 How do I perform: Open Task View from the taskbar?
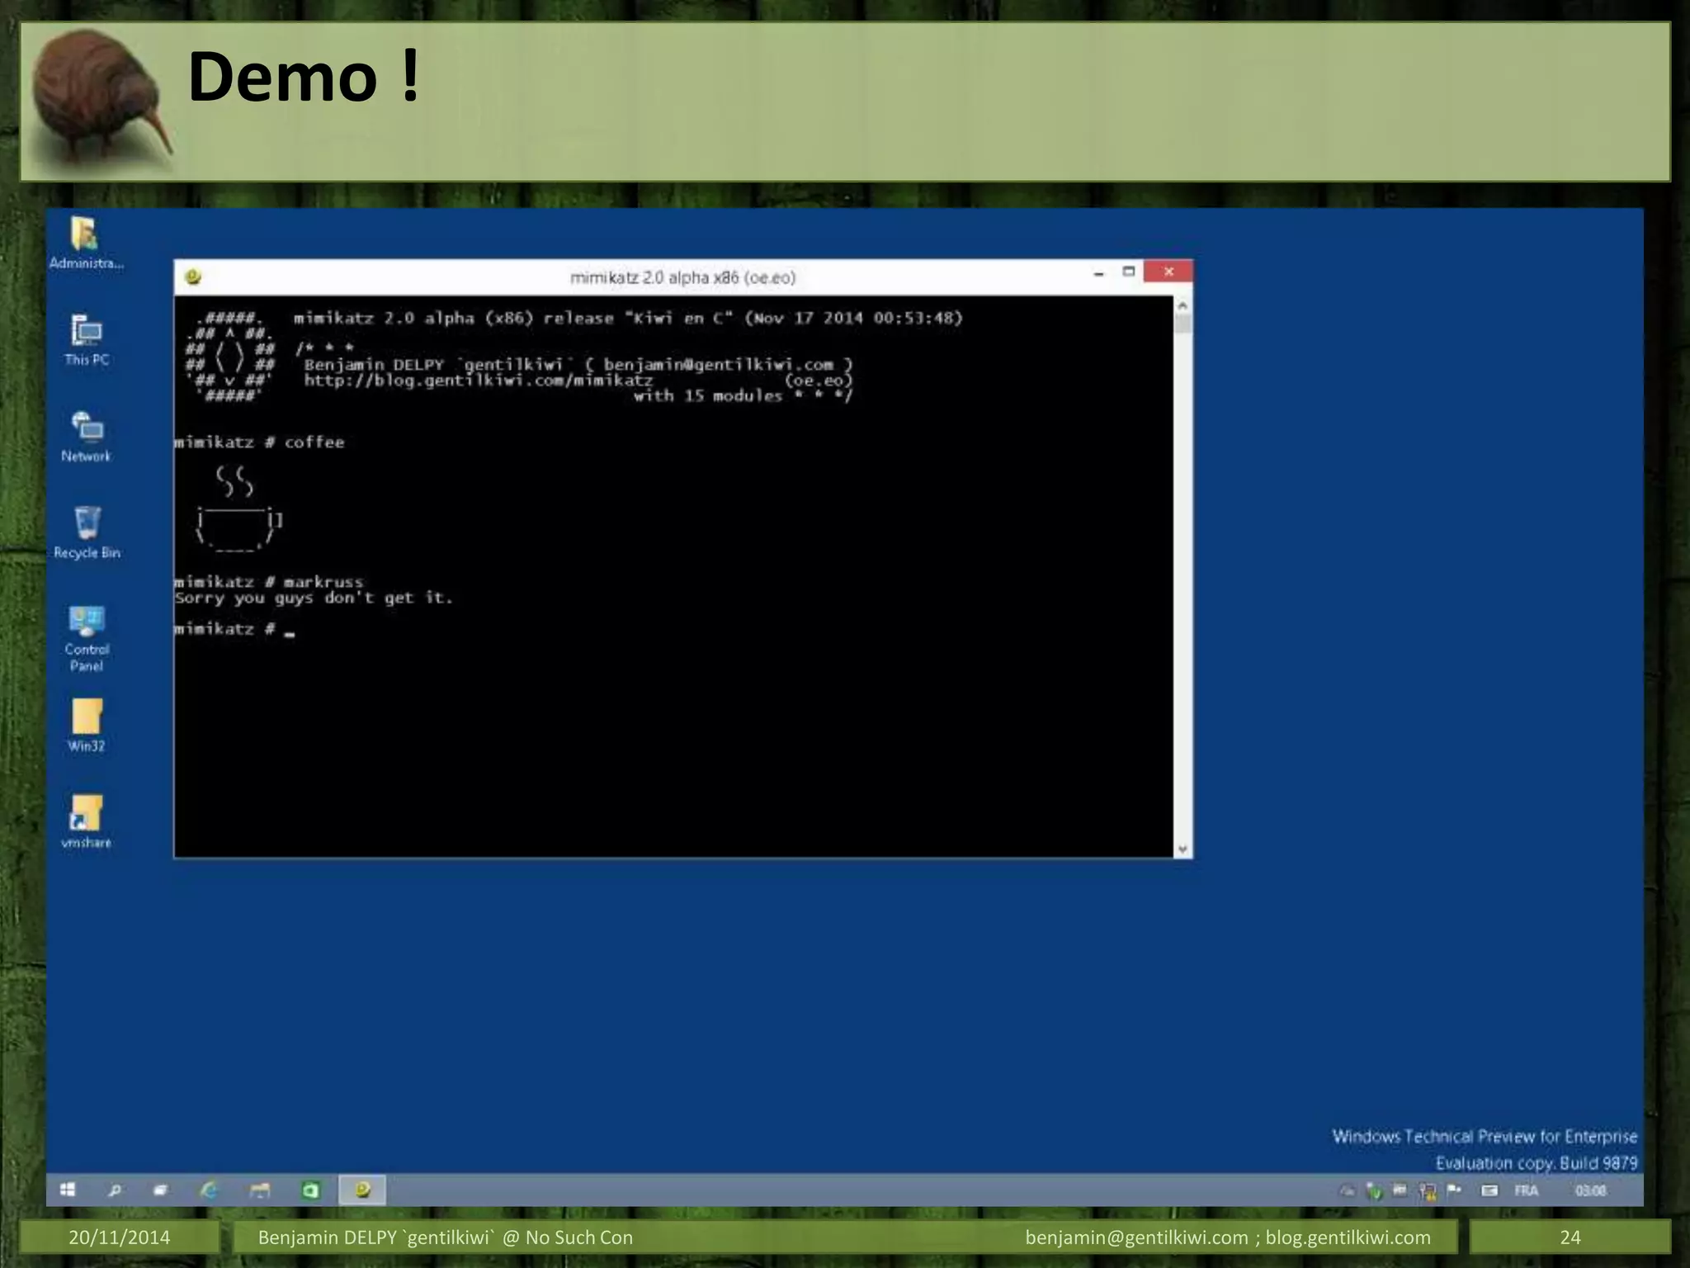click(x=161, y=1190)
